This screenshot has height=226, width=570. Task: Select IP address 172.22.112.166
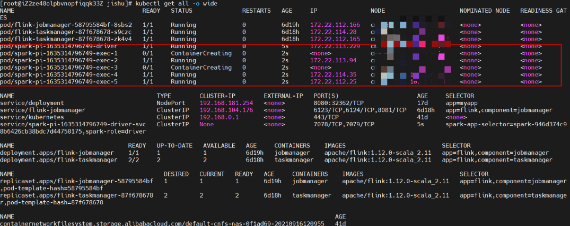335,25
